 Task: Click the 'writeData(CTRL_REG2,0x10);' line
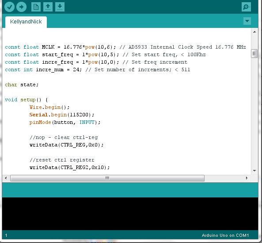pos(70,167)
